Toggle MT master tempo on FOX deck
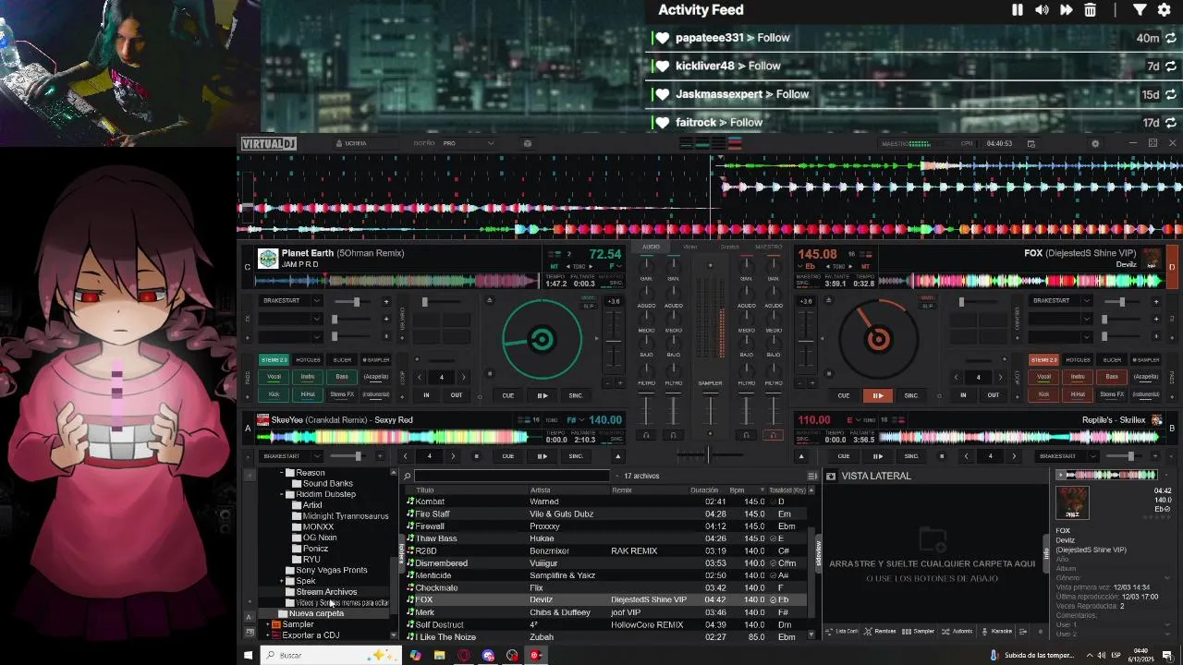This screenshot has width=1183, height=665. [865, 266]
